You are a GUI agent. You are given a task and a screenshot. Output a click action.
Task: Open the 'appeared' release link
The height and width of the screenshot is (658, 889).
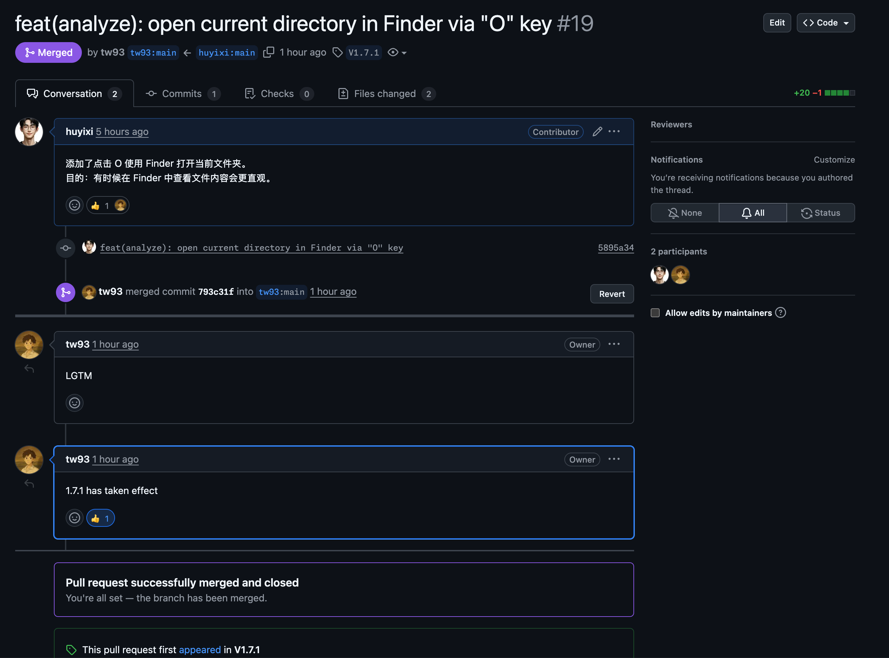(200, 650)
